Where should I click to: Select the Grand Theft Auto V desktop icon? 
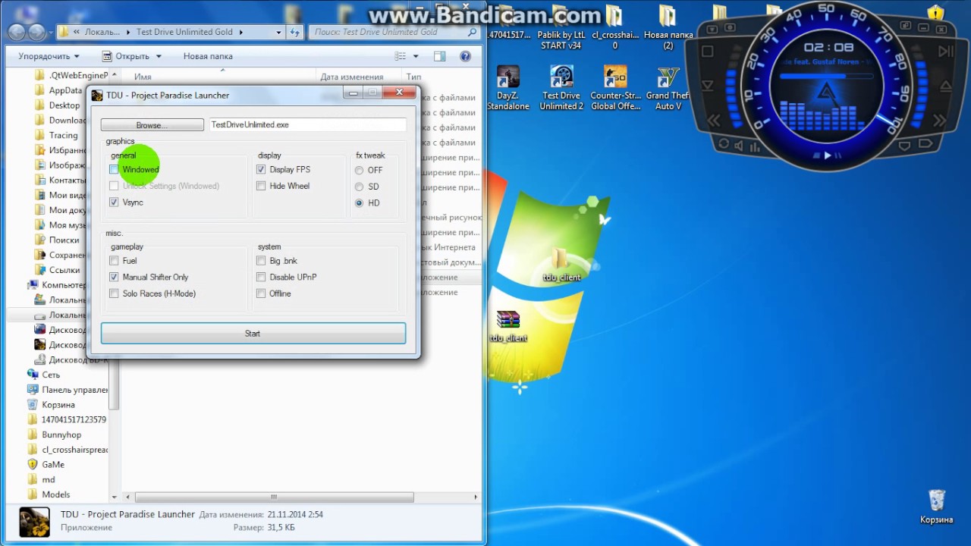click(x=668, y=88)
